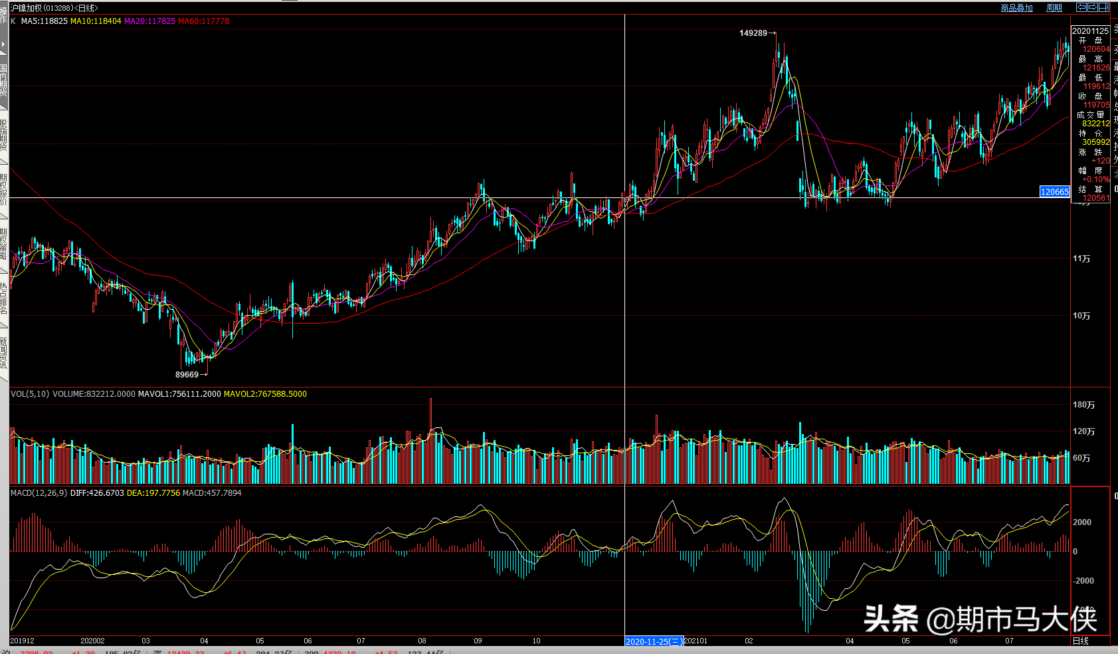1118x654 pixels.
Task: Click the 149289 high price marker
Action: coord(753,33)
